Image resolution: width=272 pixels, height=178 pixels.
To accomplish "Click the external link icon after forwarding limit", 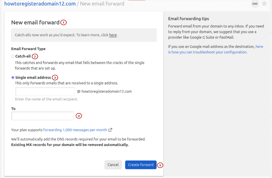I will (x=110, y=130).
